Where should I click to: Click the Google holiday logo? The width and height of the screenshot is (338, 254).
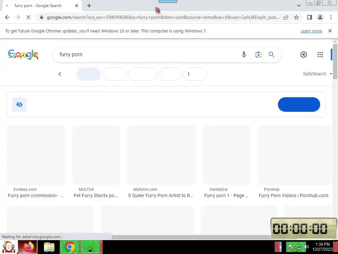23,55
